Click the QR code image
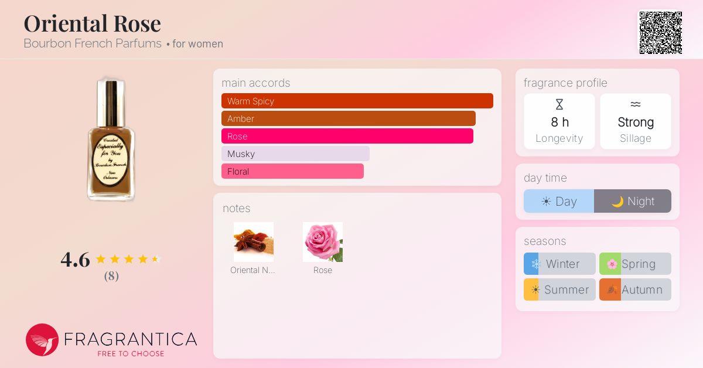The height and width of the screenshot is (368, 703). (x=660, y=33)
